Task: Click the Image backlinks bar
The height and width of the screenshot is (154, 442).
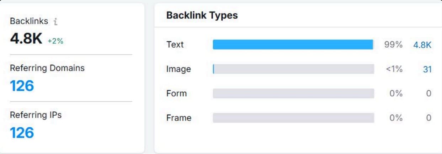Action: coord(293,69)
